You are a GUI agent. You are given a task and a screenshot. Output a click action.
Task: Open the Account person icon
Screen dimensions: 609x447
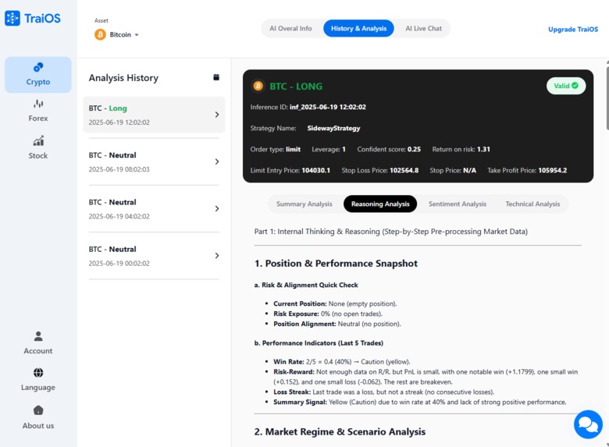pyautogui.click(x=38, y=336)
